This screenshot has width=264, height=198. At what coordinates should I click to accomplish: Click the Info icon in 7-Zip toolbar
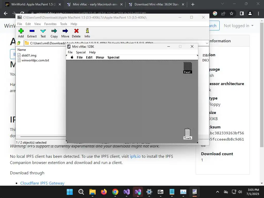(x=87, y=33)
